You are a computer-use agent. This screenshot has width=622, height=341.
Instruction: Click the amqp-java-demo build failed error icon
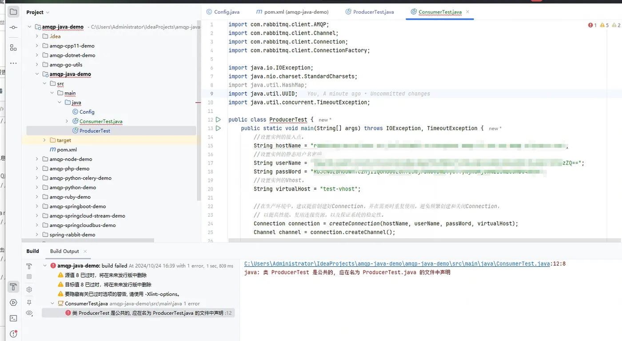point(53,266)
